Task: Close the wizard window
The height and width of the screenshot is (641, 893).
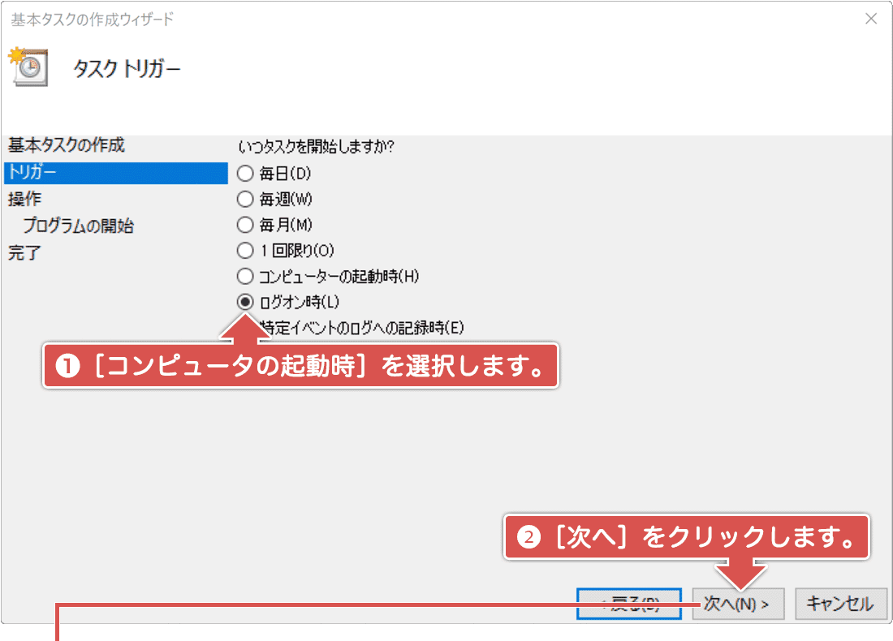Action: pos(871,18)
